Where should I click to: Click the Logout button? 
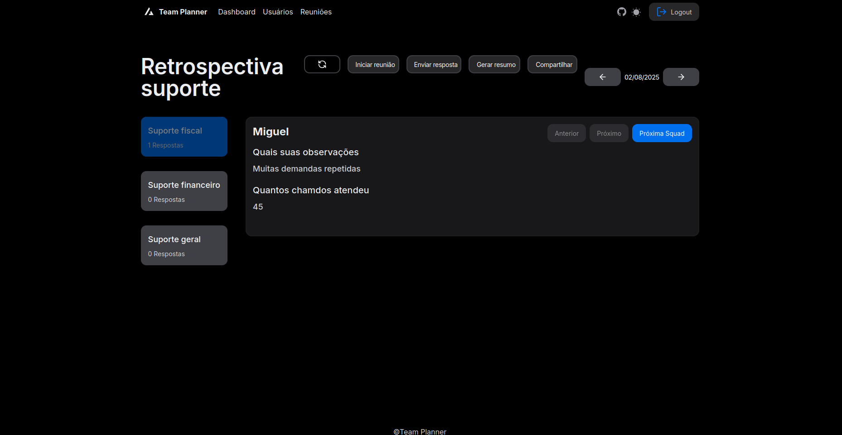[673, 12]
